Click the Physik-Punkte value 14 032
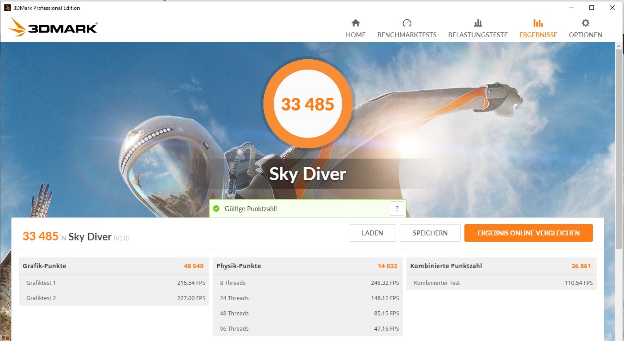The width and height of the screenshot is (624, 341). coord(388,266)
